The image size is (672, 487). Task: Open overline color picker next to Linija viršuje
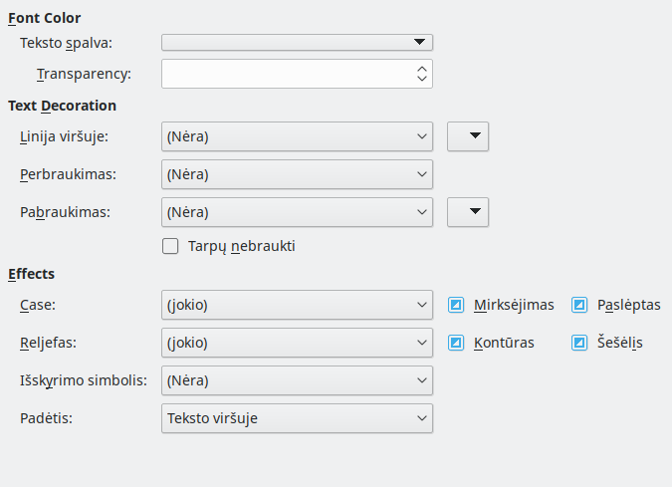tap(468, 136)
